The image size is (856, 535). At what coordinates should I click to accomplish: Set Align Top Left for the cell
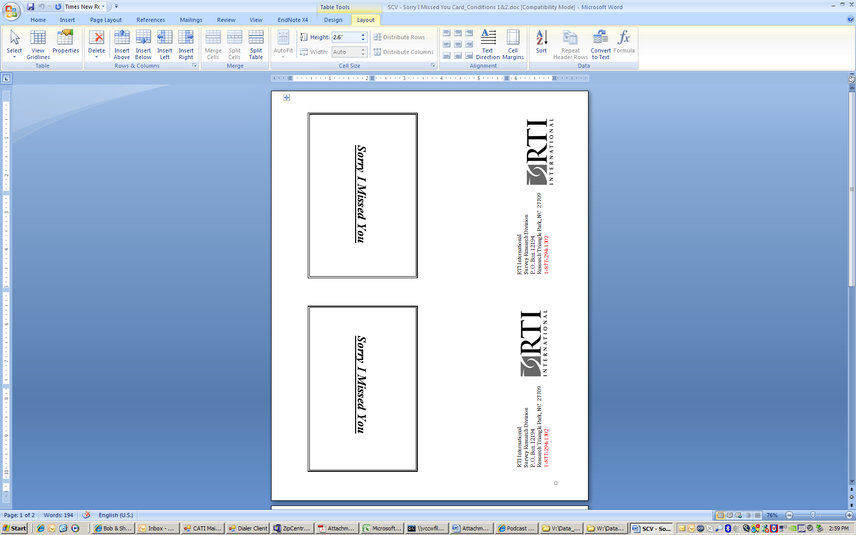(x=446, y=33)
